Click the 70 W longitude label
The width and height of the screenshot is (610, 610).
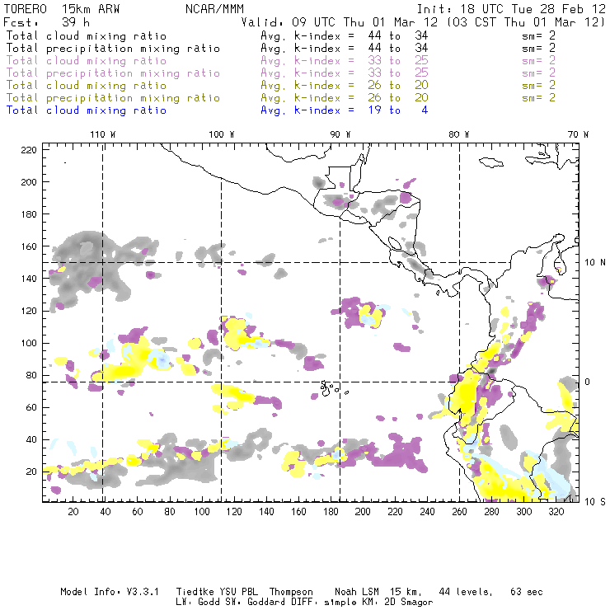point(578,134)
